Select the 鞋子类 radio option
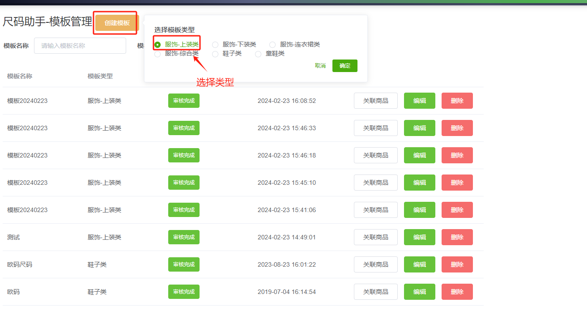The height and width of the screenshot is (332, 587). click(x=215, y=54)
